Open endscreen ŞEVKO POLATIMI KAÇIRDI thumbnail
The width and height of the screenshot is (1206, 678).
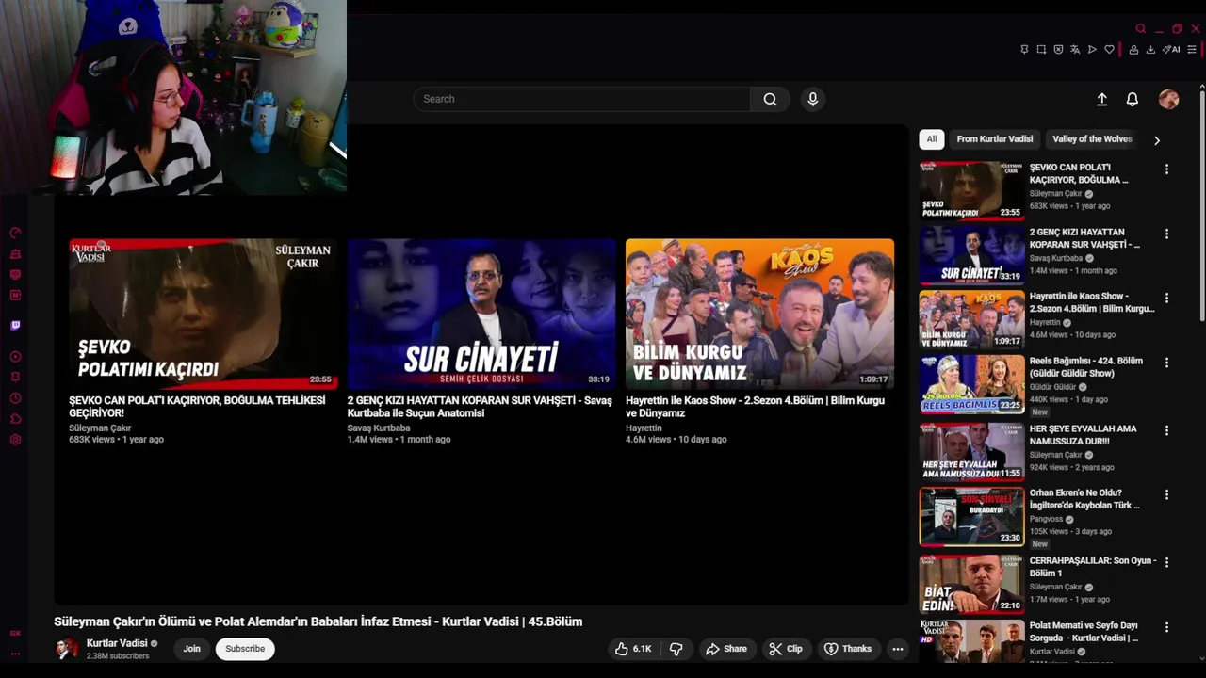coord(203,314)
